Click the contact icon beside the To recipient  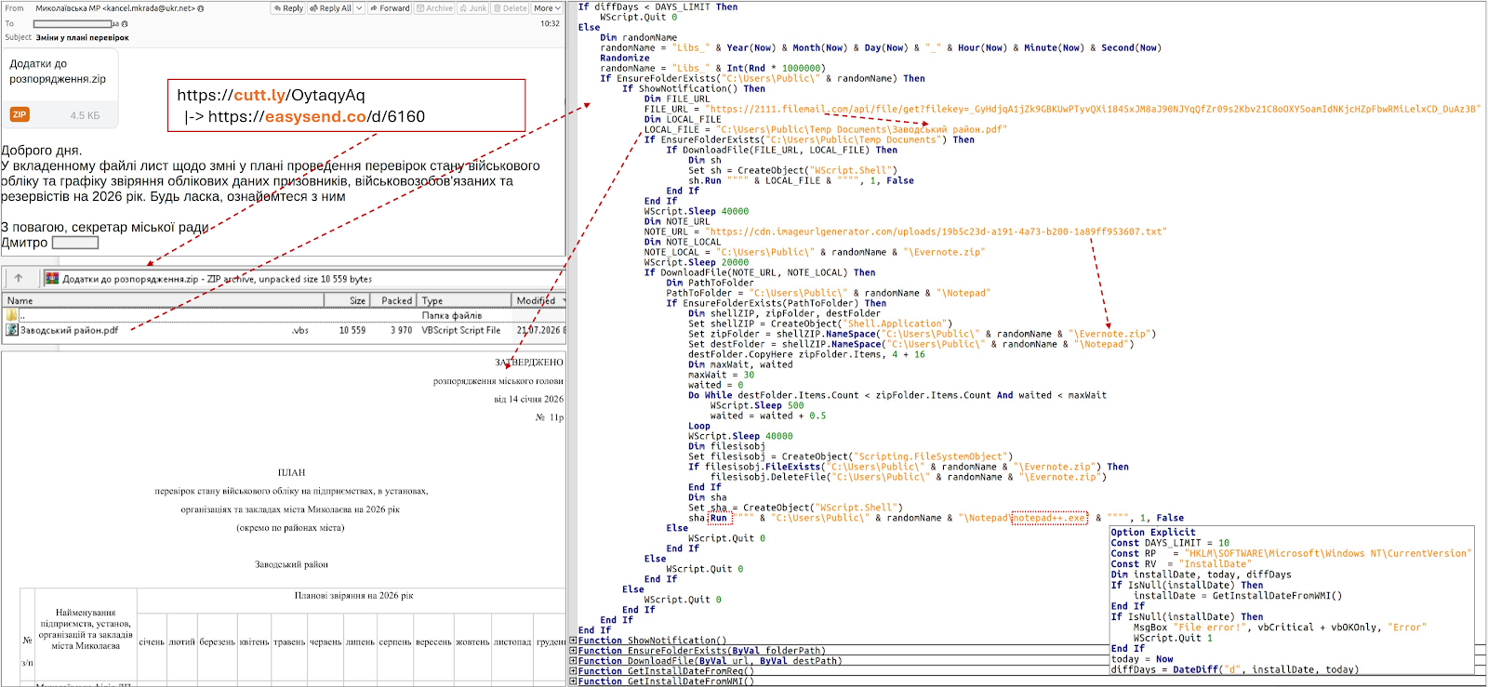coord(125,24)
